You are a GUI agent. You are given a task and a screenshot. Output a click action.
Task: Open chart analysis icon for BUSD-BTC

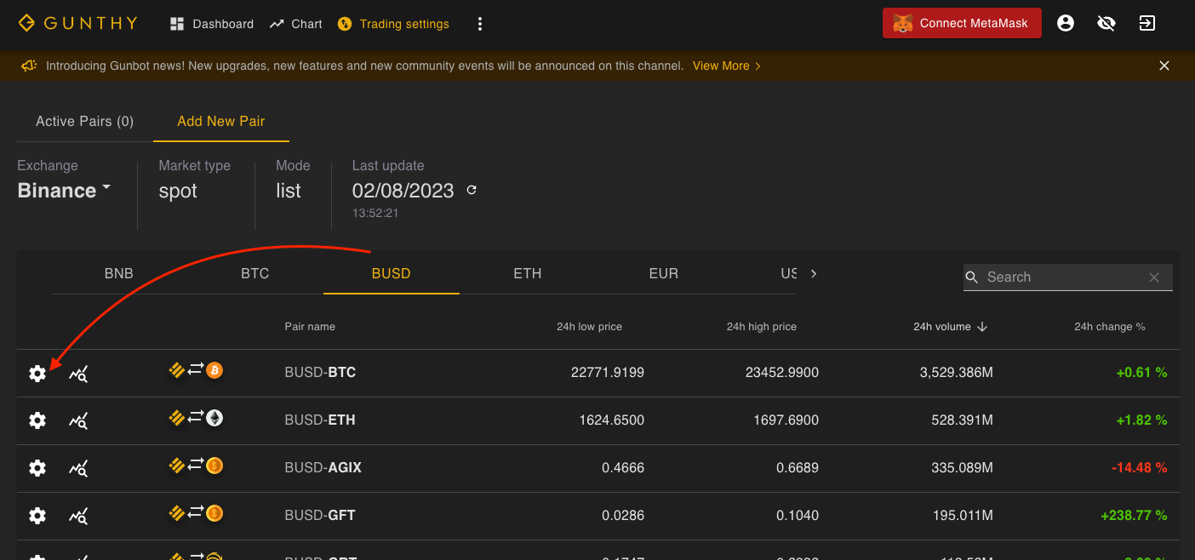click(78, 373)
